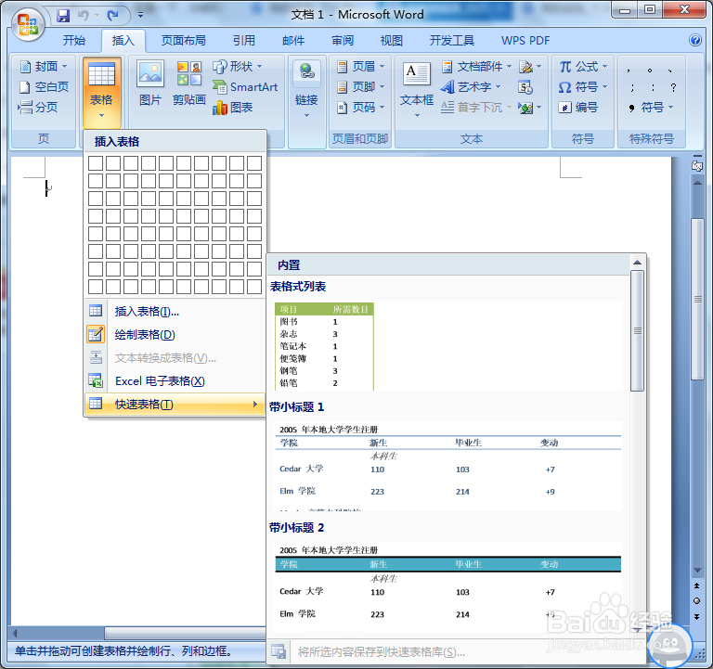The height and width of the screenshot is (669, 713).
Task: Open the Word Help question mark icon
Action: click(695, 40)
